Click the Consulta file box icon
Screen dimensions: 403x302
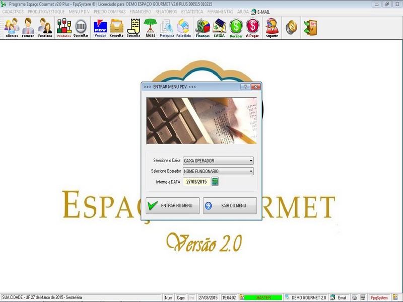click(117, 28)
